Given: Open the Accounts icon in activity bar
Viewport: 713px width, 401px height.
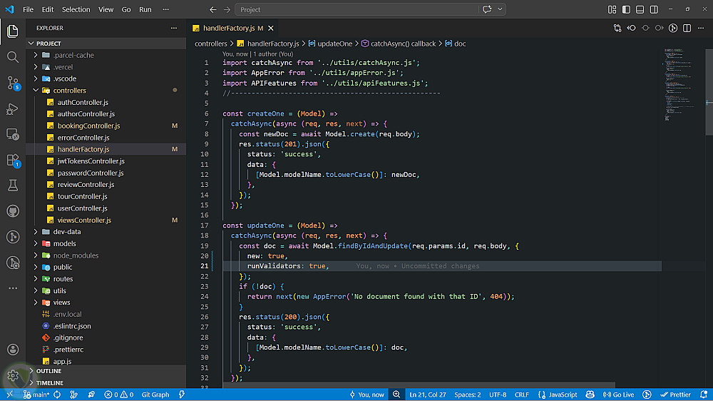Looking at the screenshot, I should tap(13, 350).
